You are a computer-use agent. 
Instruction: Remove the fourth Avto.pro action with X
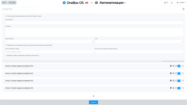point(183,88)
